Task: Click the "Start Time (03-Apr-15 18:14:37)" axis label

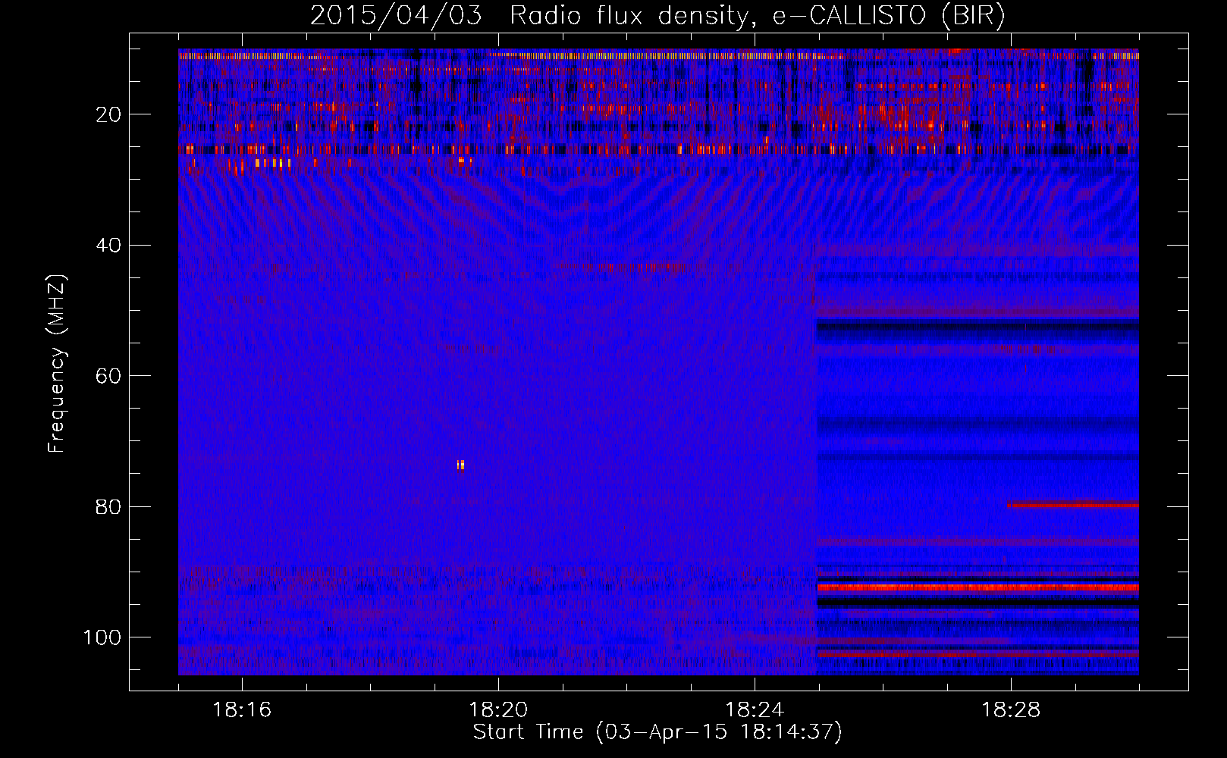Action: (657, 732)
